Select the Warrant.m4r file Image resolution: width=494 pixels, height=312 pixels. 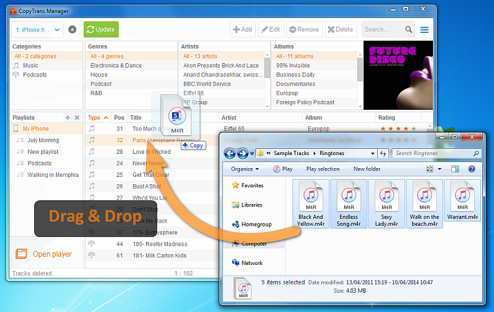pyautogui.click(x=462, y=200)
